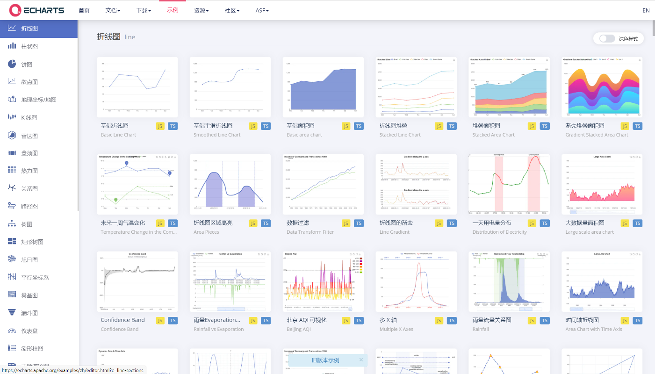Expand the 下载 dropdown menu
Image resolution: width=655 pixels, height=374 pixels.
[x=144, y=10]
